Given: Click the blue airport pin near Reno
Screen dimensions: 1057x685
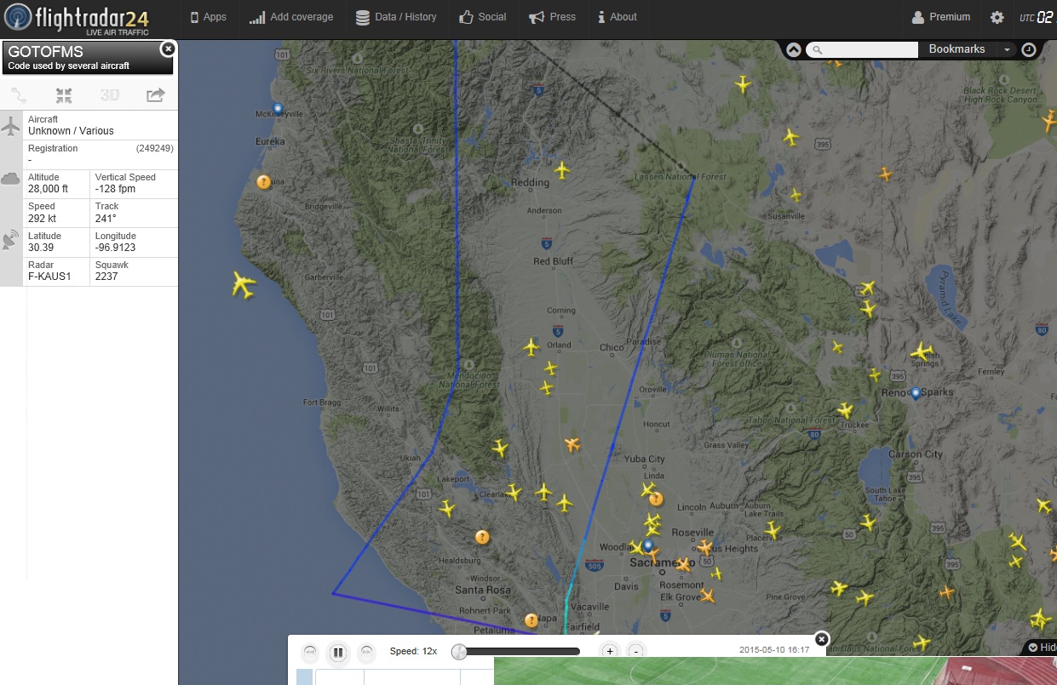Looking at the screenshot, I should pos(916,393).
